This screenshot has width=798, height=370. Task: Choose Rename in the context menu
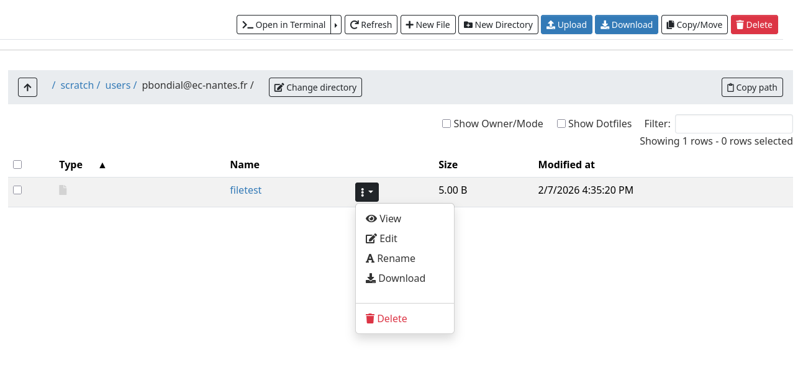[391, 258]
